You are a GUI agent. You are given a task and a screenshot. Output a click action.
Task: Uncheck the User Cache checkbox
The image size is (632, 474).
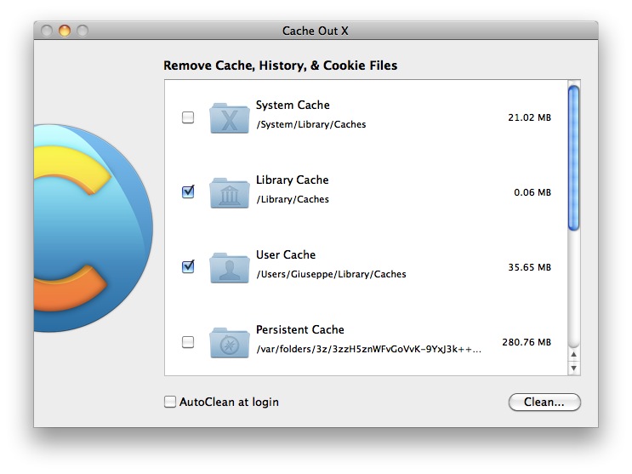(x=188, y=266)
